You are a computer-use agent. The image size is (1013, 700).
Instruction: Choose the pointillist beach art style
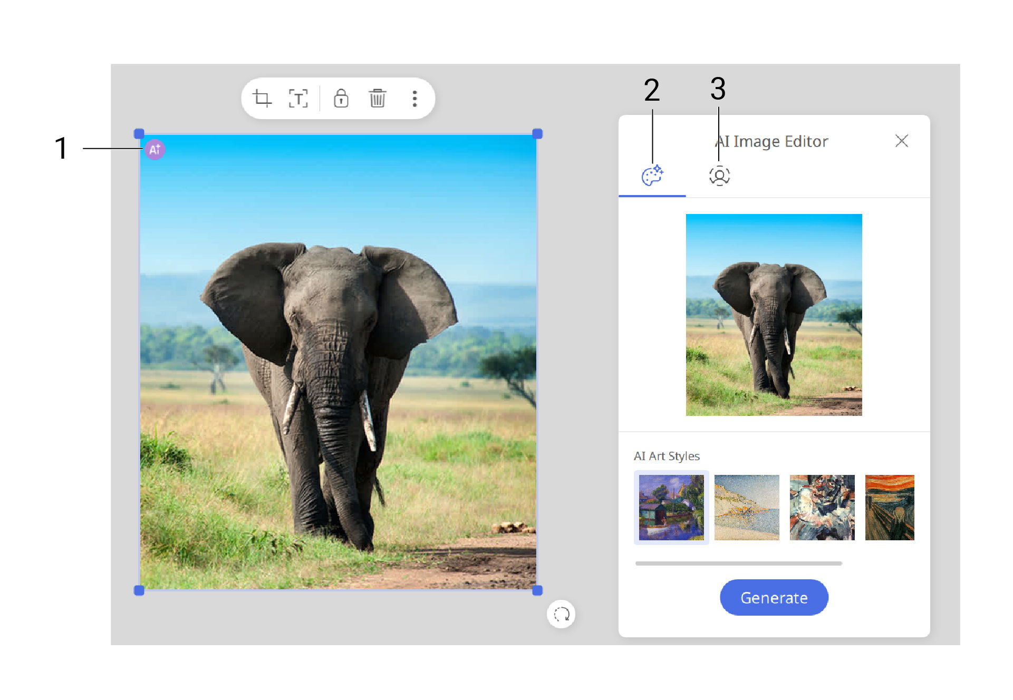click(x=746, y=507)
